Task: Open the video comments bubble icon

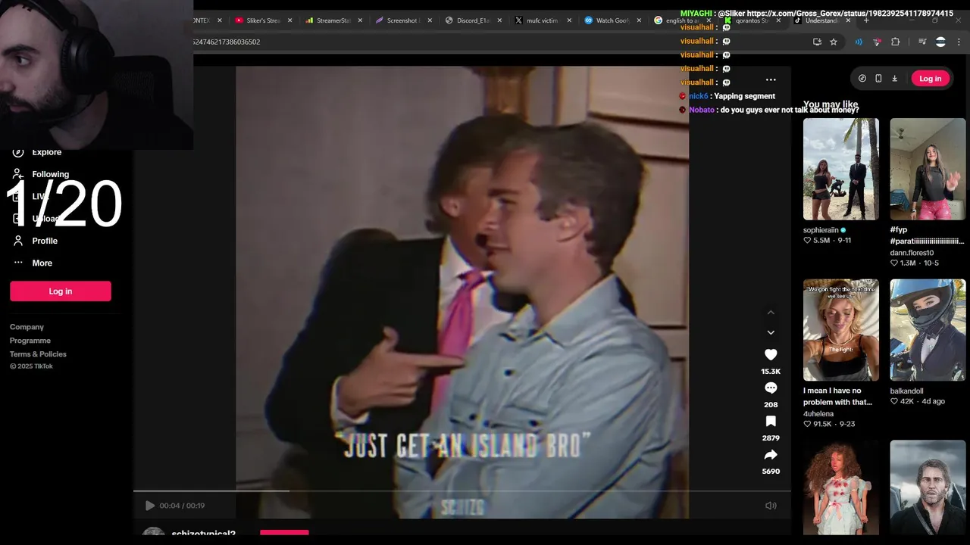Action: pyautogui.click(x=771, y=388)
